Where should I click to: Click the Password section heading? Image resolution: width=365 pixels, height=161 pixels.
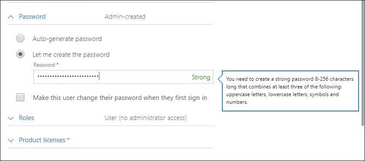pos(32,17)
